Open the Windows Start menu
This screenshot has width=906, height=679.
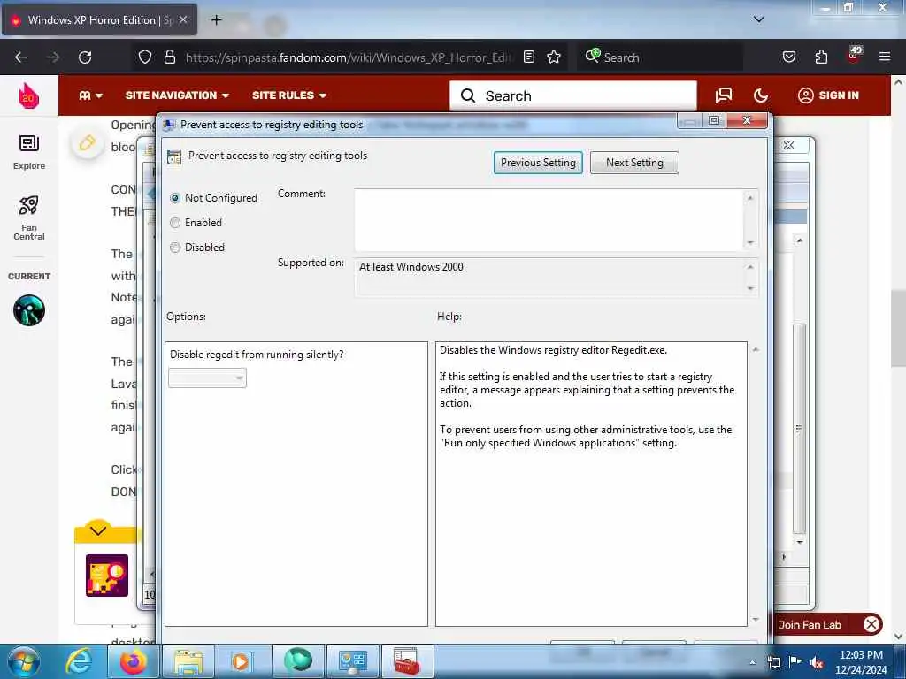tap(24, 661)
